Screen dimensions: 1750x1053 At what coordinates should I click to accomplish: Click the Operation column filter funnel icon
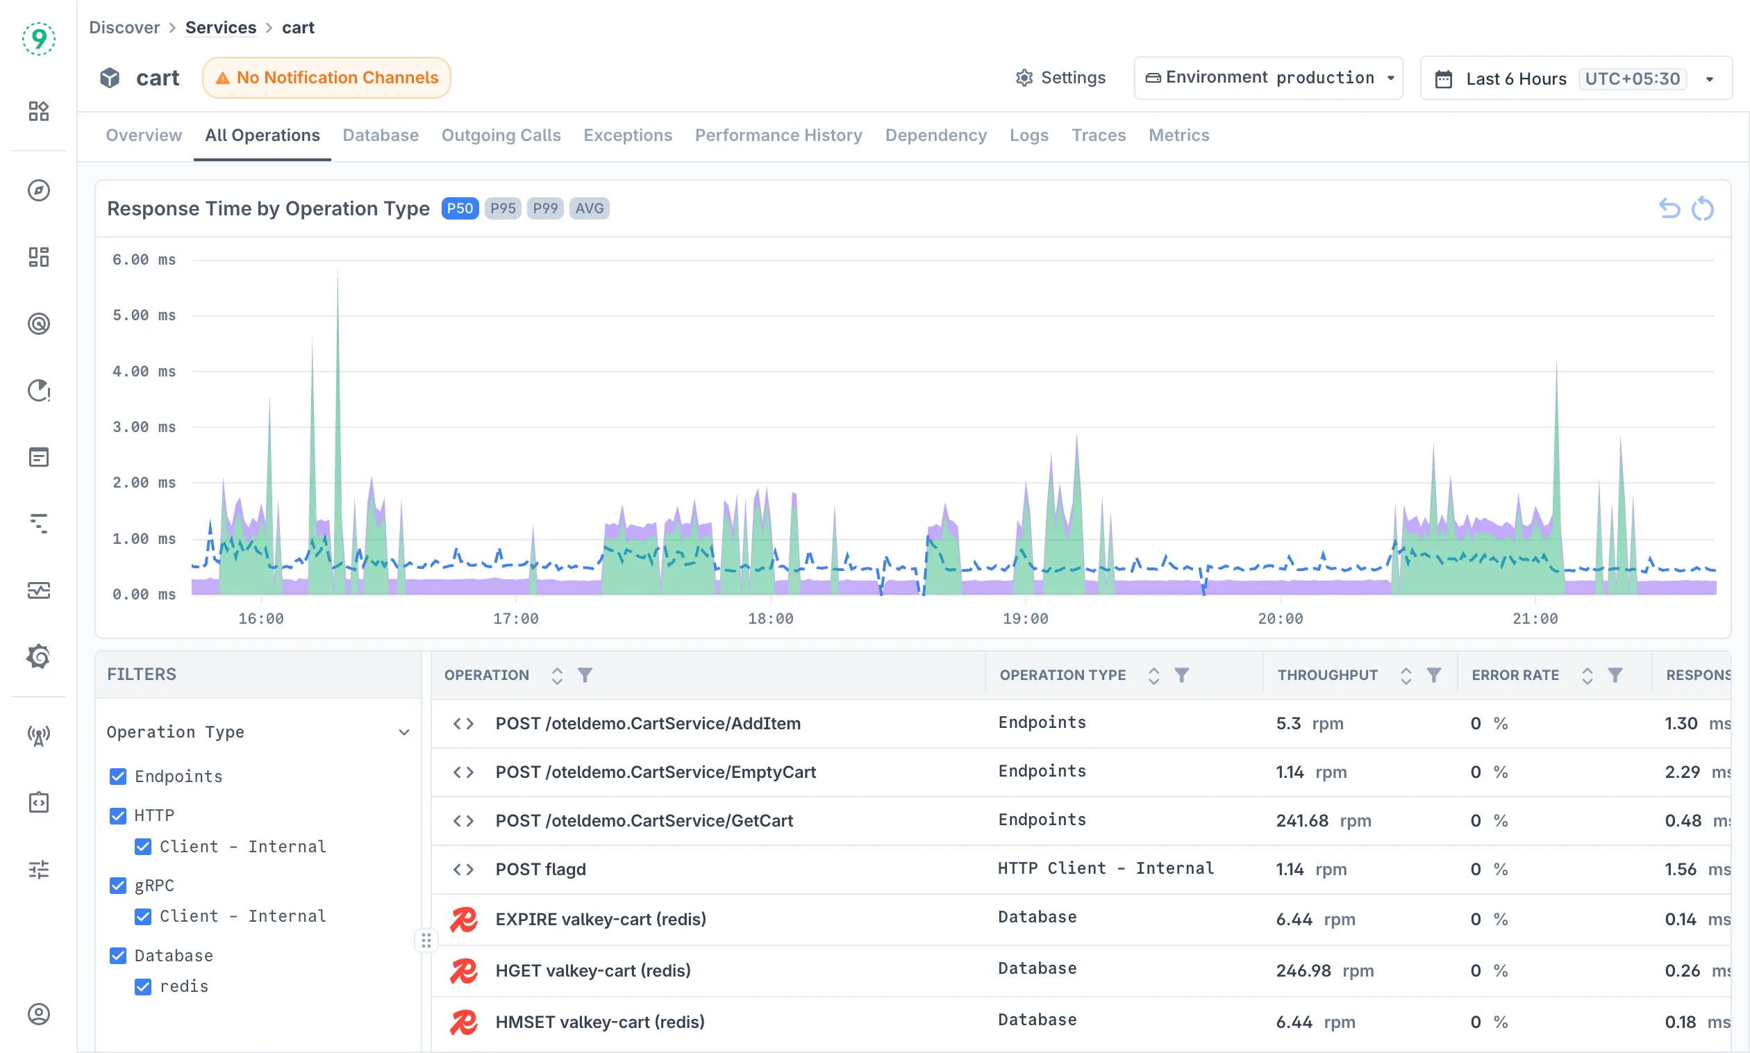click(585, 675)
